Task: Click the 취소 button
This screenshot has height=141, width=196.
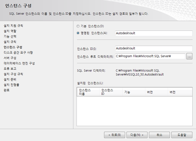Action: click(x=159, y=135)
